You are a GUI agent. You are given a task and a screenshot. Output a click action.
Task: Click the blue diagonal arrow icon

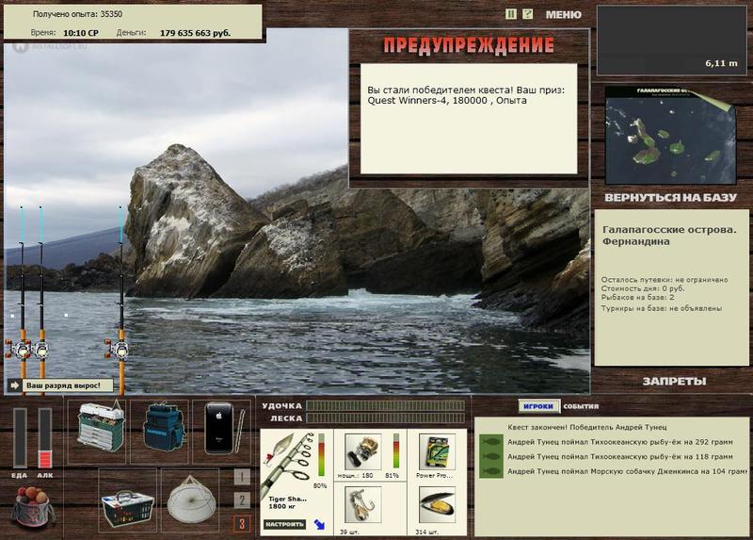pyautogui.click(x=319, y=524)
